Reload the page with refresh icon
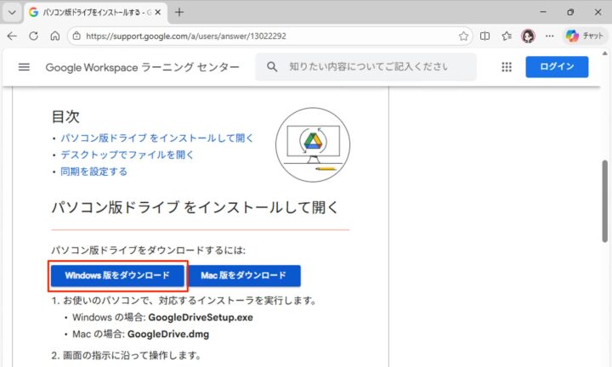This screenshot has height=367, width=612. (33, 37)
